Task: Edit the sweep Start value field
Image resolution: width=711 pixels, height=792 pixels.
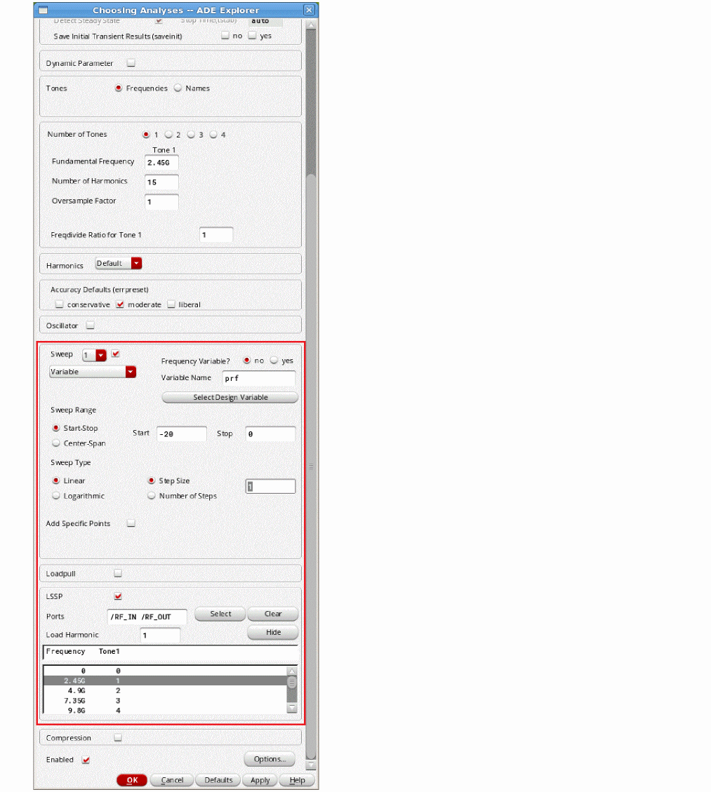Action: (181, 434)
